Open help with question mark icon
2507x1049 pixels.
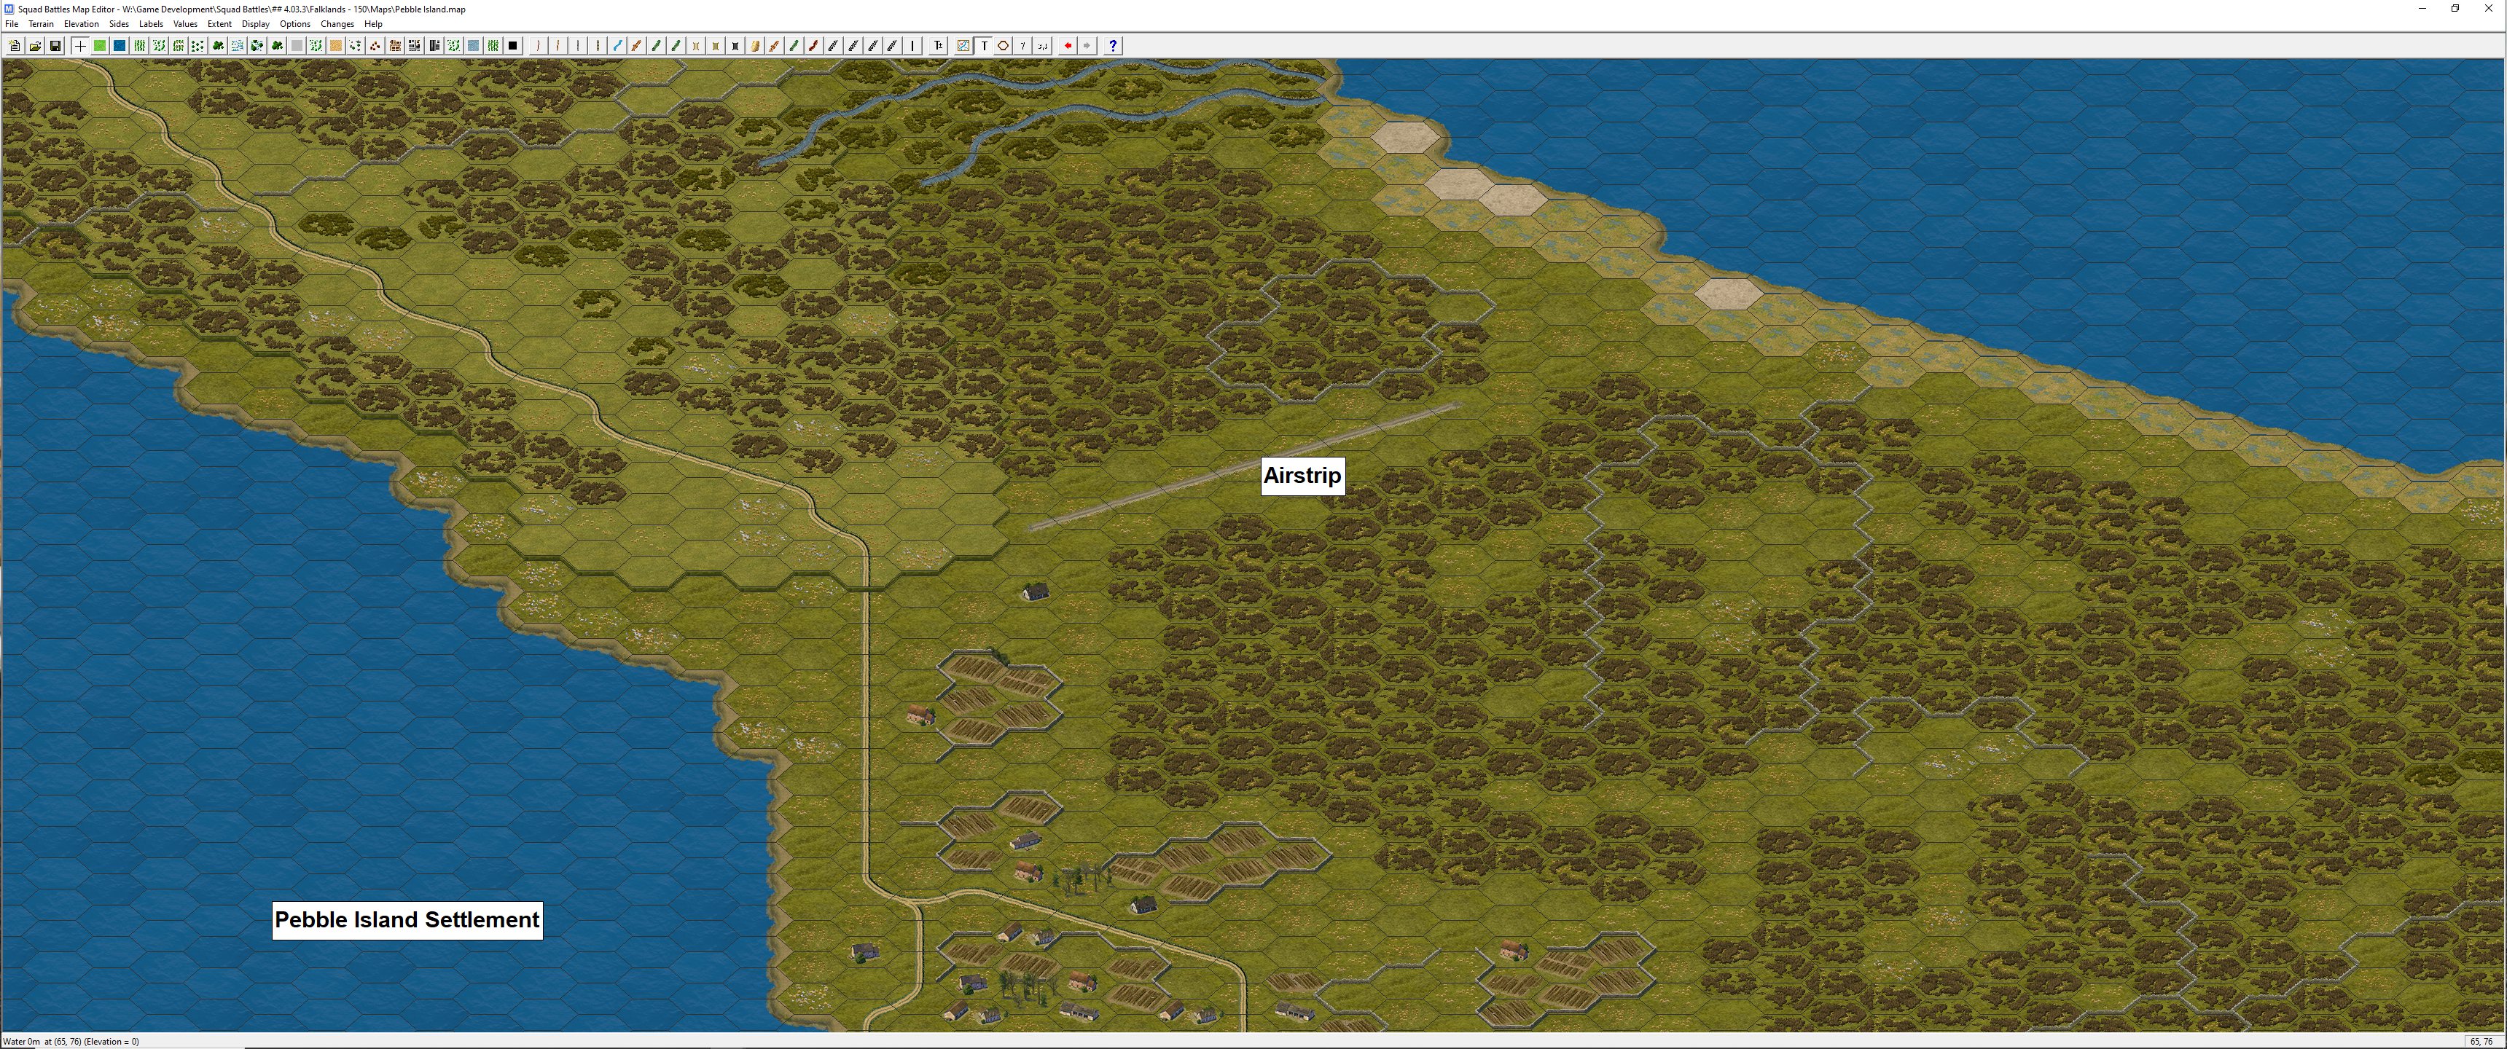(x=1112, y=46)
